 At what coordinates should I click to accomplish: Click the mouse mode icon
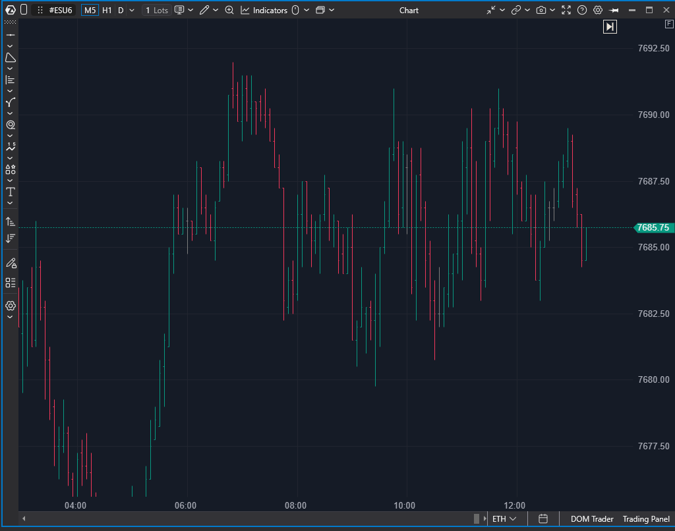(x=296, y=10)
